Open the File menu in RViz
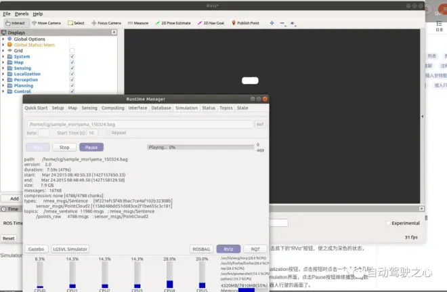This screenshot has height=292, width=447. tap(7, 14)
